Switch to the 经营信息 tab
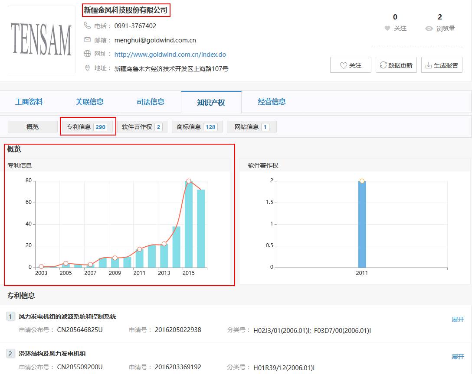This screenshot has width=472, height=374. 272,102
